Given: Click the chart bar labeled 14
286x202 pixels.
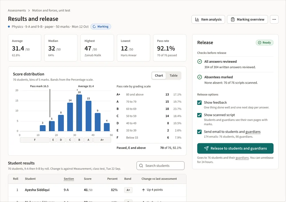Looking at the screenshot, I should click(x=70, y=117).
